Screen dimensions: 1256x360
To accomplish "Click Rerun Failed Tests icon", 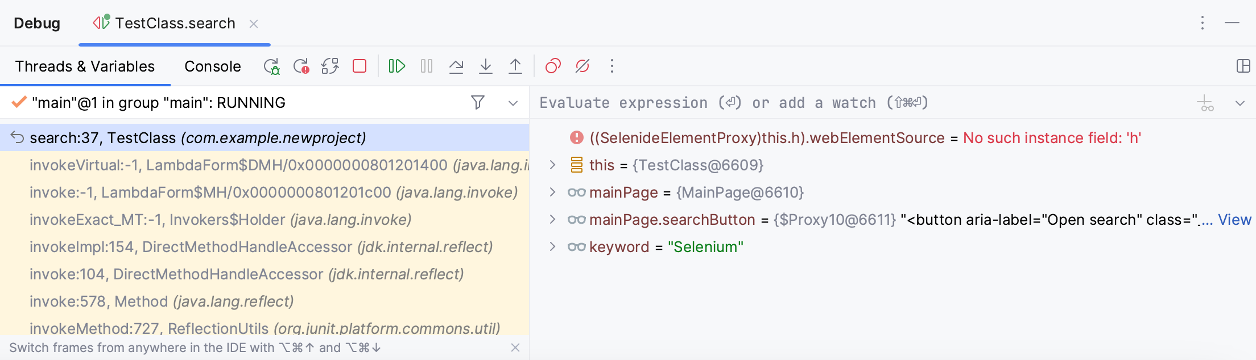I will pos(301,66).
